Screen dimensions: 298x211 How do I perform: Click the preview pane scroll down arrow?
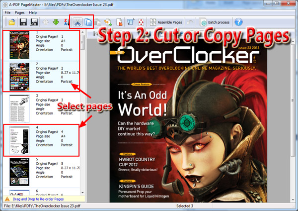293,200
